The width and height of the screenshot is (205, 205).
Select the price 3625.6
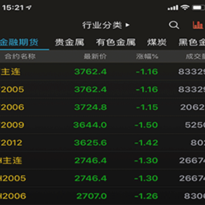tap(90, 143)
